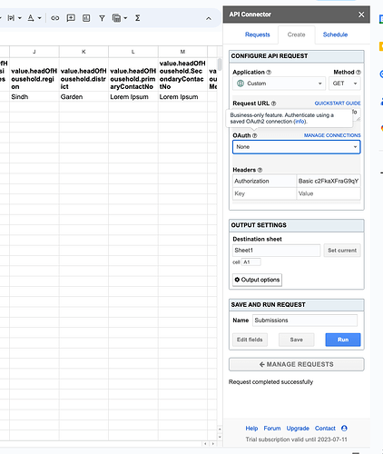Click the empty header Key field
The image size is (383, 454).
(264, 193)
